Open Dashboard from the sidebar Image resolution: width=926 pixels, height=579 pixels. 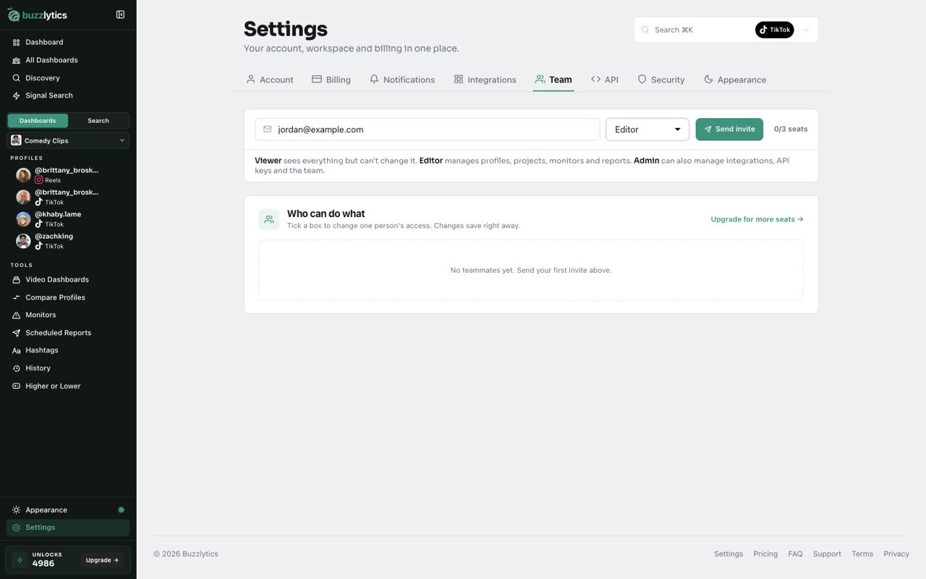point(68,42)
